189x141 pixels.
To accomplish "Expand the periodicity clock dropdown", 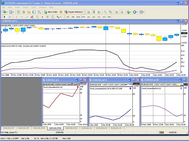I will point(137,12).
